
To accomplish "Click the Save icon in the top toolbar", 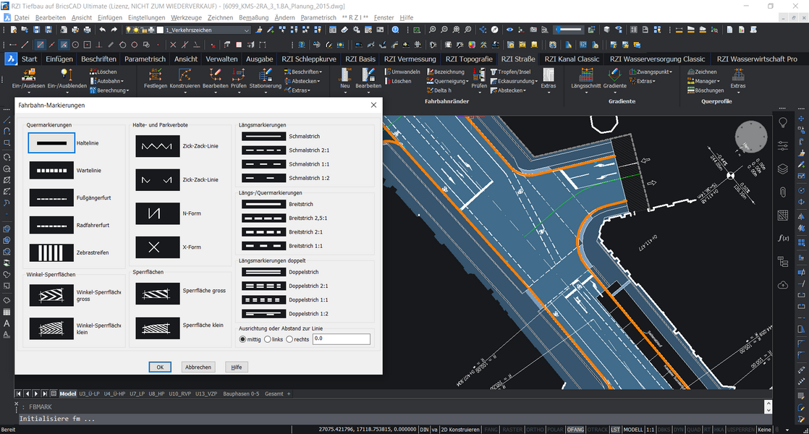I will 37,30.
